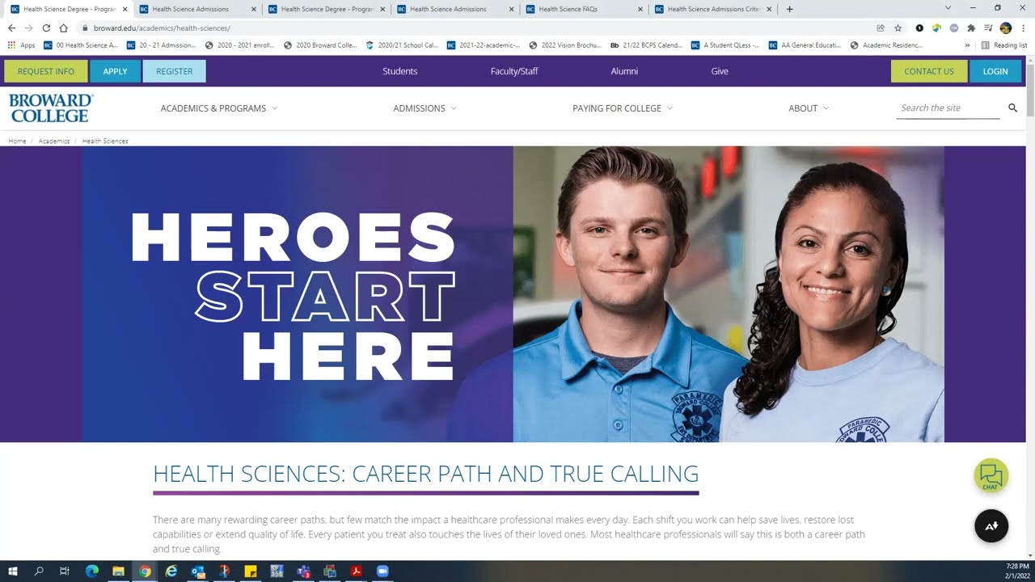1035x582 pixels.
Task: Open 00 Health Science A... bookmark
Action: [x=81, y=45]
